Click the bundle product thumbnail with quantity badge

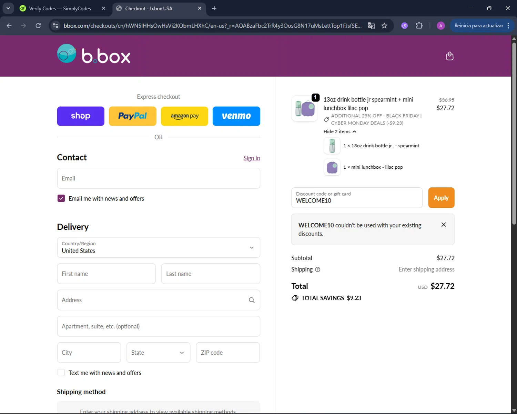(x=305, y=108)
